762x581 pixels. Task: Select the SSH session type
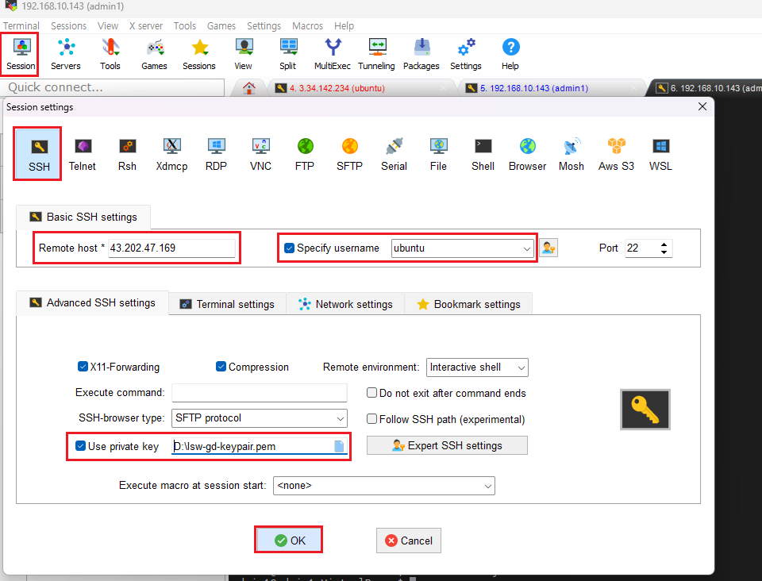click(x=38, y=153)
